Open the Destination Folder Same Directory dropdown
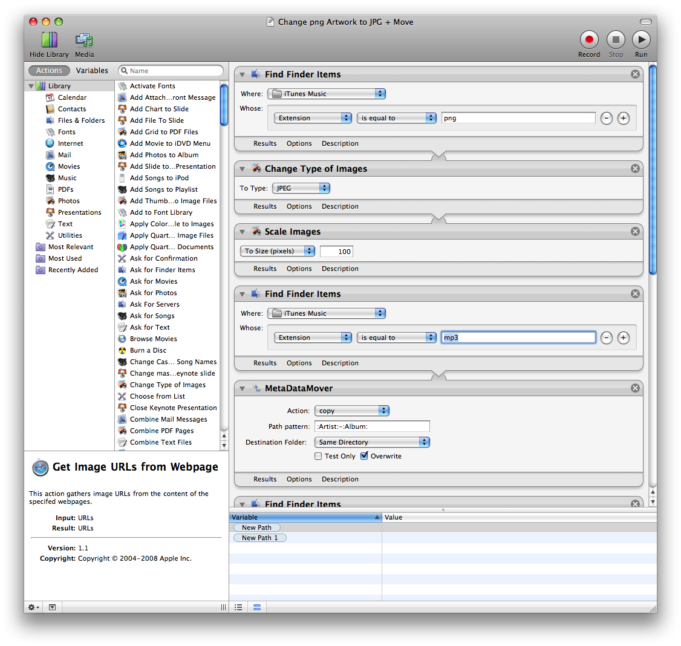The width and height of the screenshot is (681, 646). [372, 442]
